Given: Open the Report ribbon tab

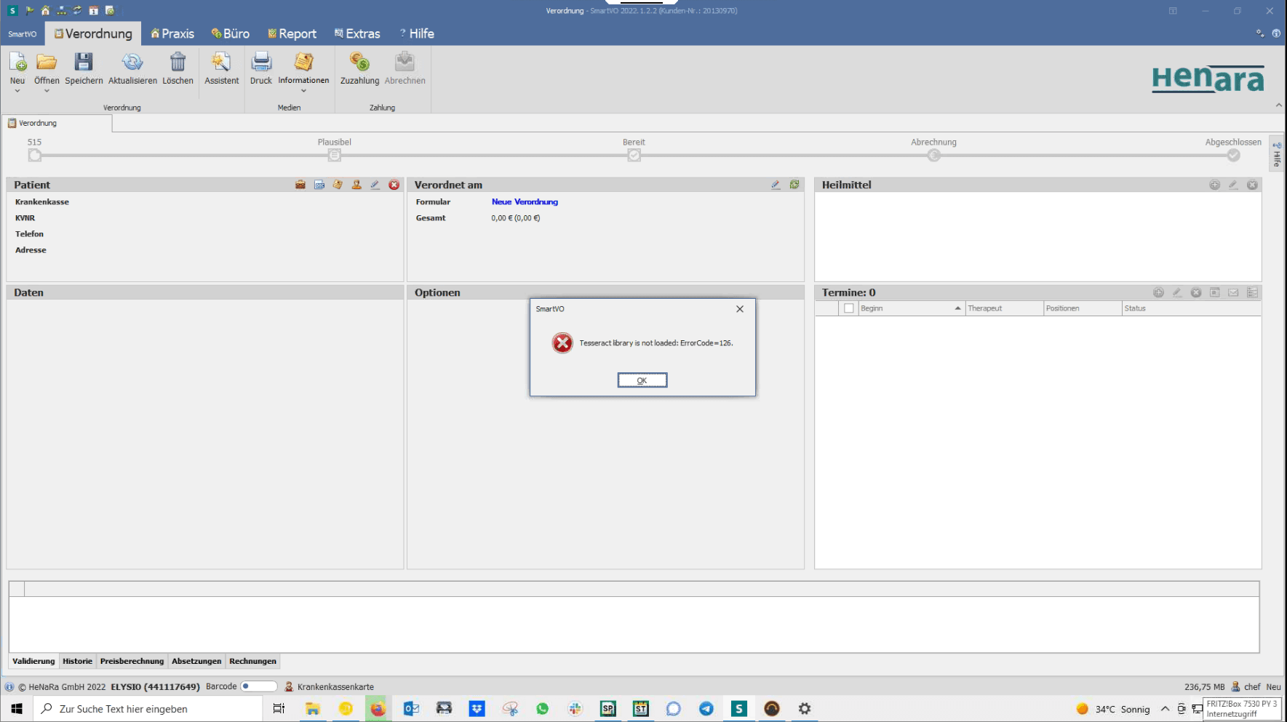Looking at the screenshot, I should click(292, 33).
